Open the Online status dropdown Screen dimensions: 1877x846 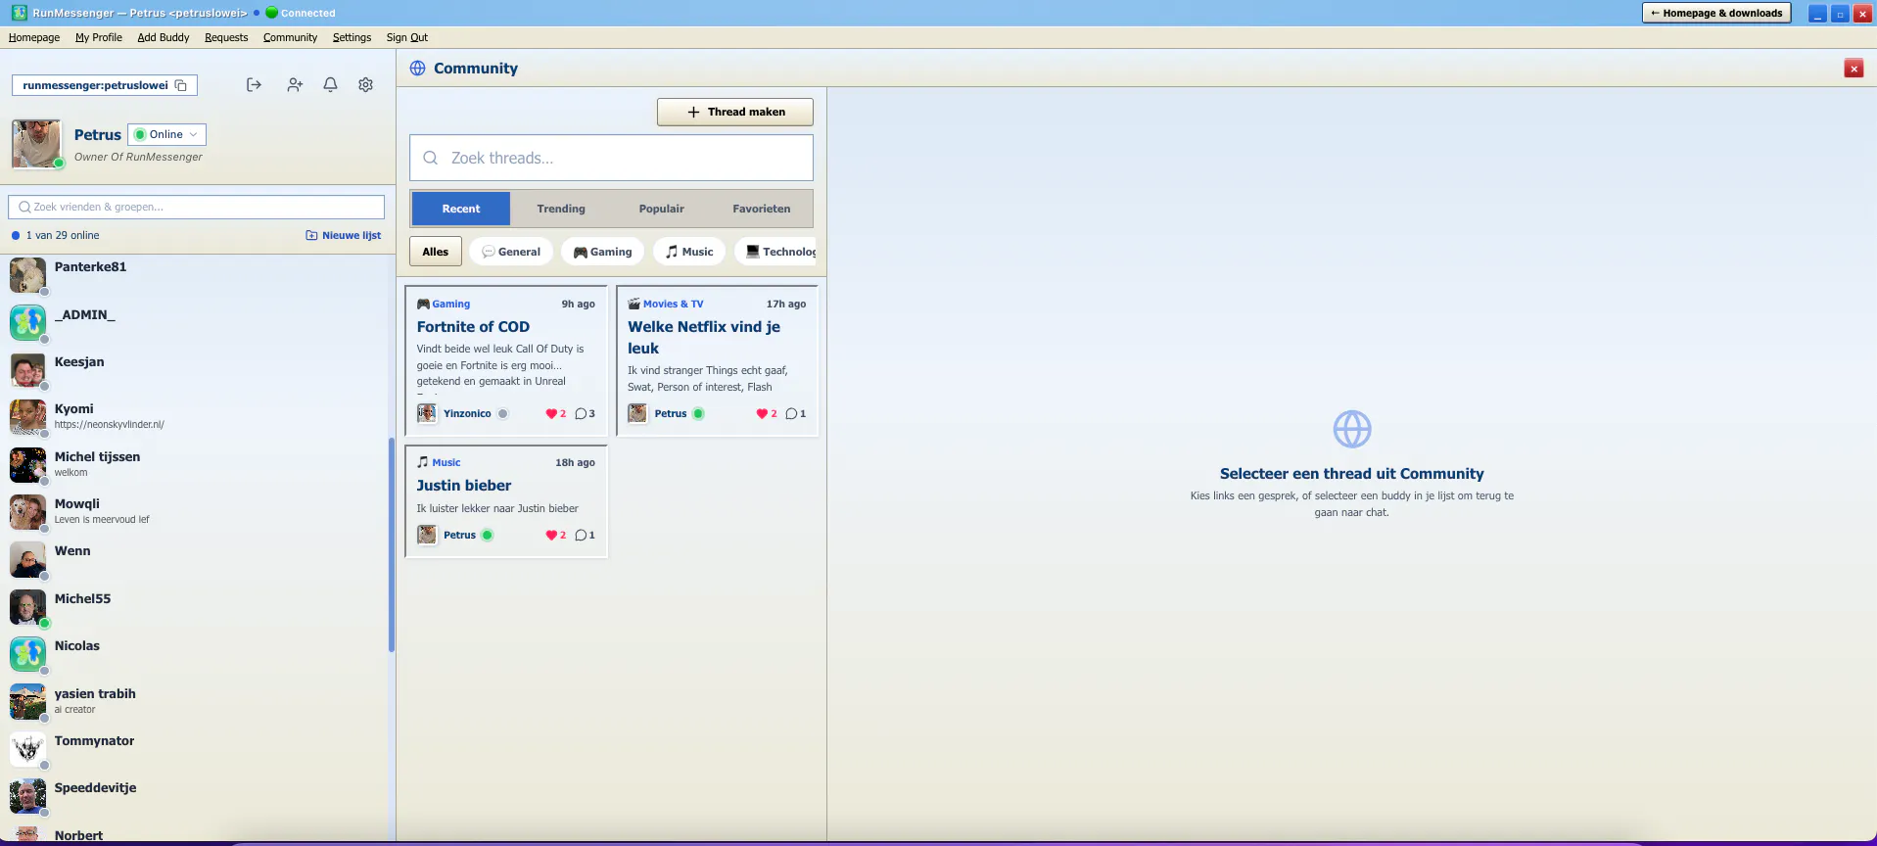(x=166, y=134)
